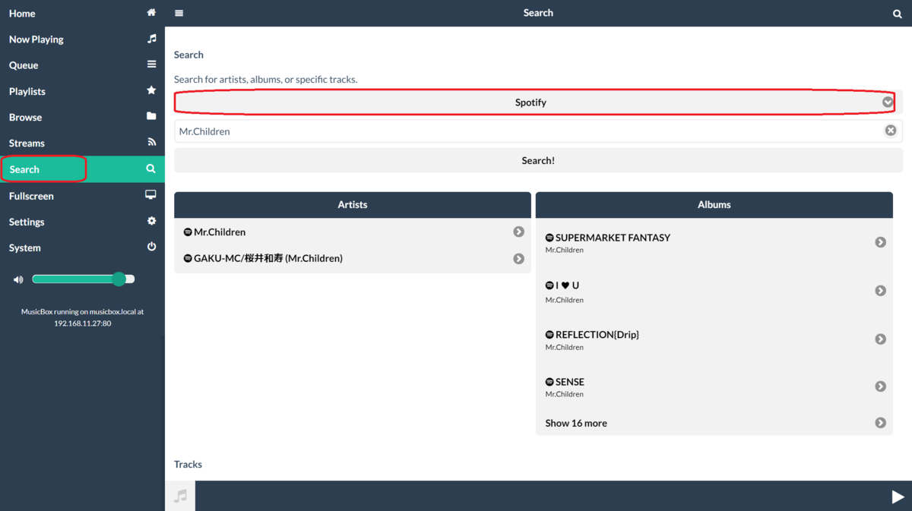The height and width of the screenshot is (511, 912).
Task: Mute using the volume speaker icon
Action: 18,279
